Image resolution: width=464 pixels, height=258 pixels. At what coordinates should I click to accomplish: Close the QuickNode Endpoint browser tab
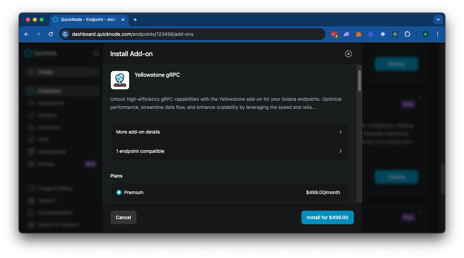click(x=123, y=20)
